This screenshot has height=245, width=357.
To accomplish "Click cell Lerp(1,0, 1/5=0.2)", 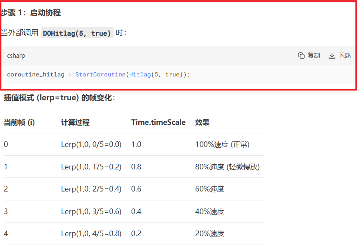I will (91, 167).
